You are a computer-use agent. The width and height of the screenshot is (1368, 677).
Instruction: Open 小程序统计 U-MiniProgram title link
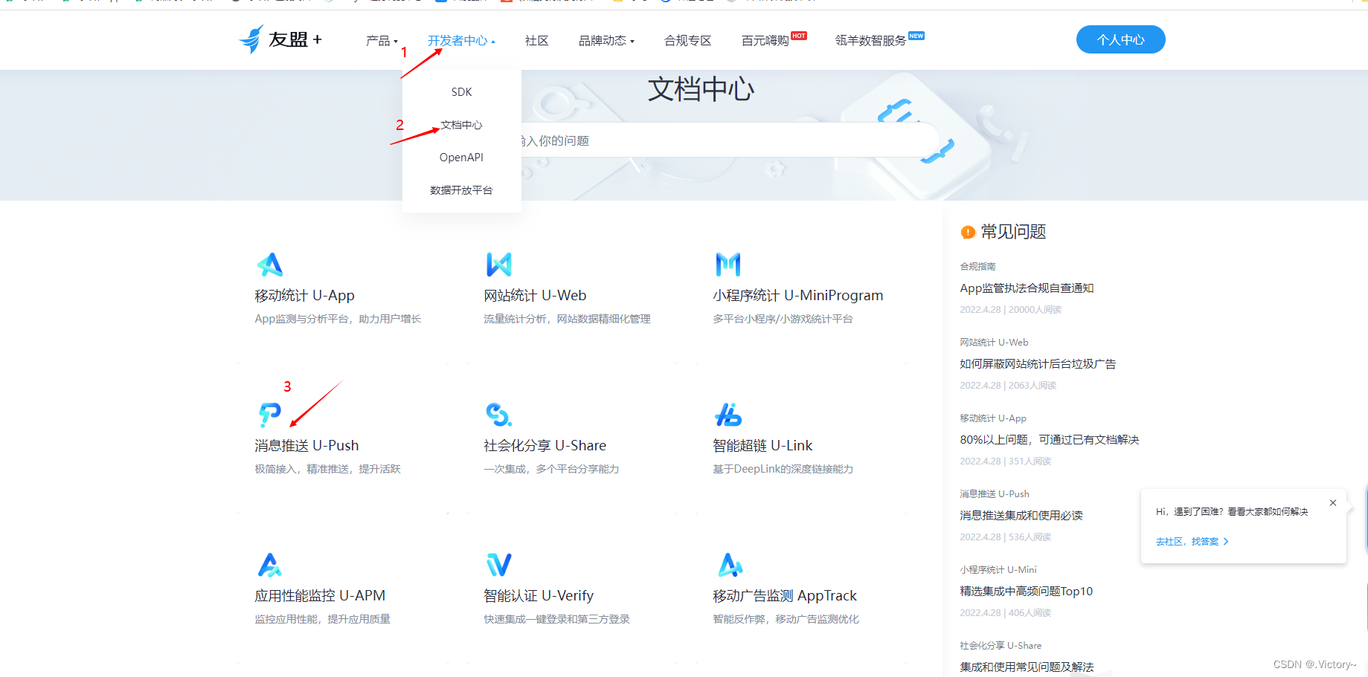[x=797, y=296]
